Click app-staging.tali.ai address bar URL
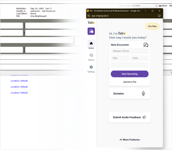172x150 pixels. pyautogui.click(x=100, y=16)
